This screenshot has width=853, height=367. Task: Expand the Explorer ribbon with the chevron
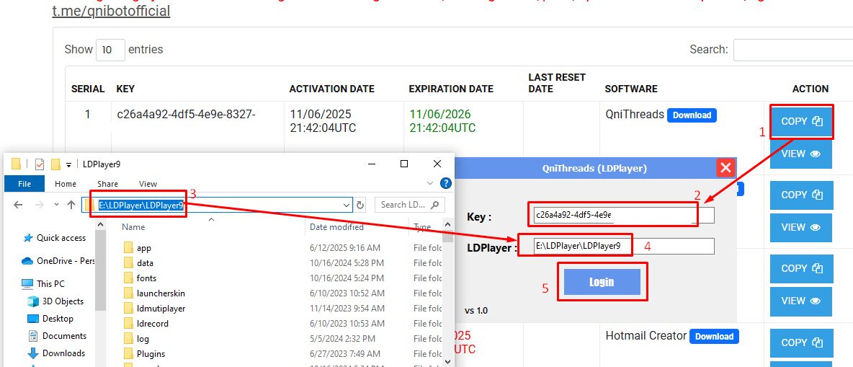pyautogui.click(x=430, y=183)
